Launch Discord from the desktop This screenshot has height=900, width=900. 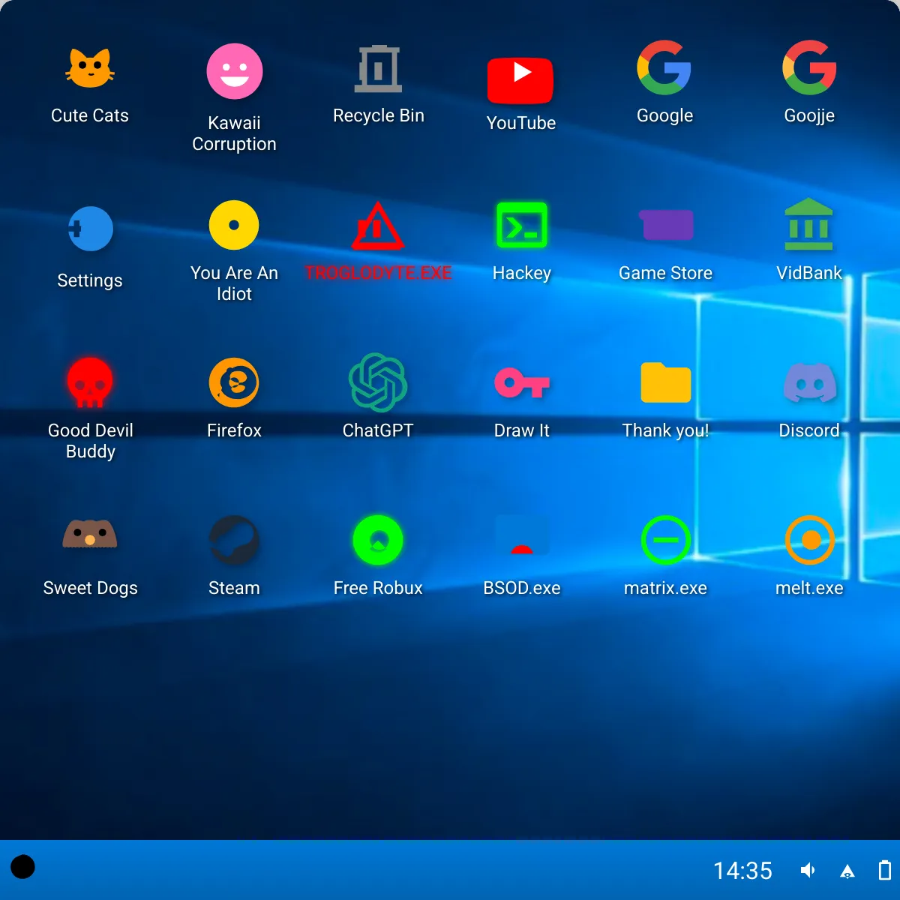(x=809, y=382)
